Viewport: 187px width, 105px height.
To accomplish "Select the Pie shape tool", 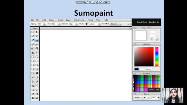I will pyautogui.click(x=37, y=61).
